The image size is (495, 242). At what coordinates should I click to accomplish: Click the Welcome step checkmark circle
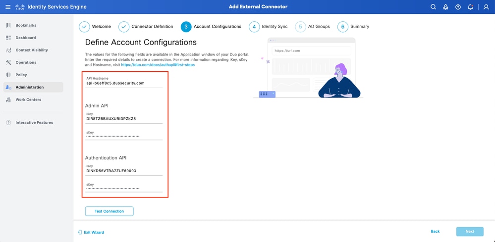[x=84, y=27]
